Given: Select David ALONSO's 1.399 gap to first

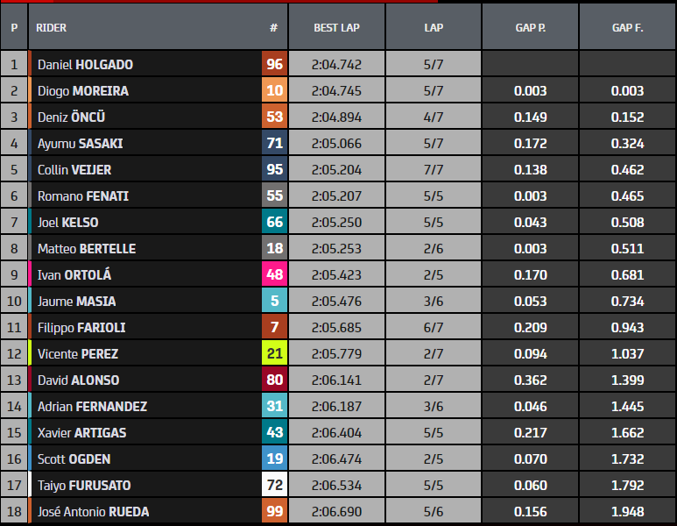Looking at the screenshot, I should pyautogui.click(x=627, y=380).
